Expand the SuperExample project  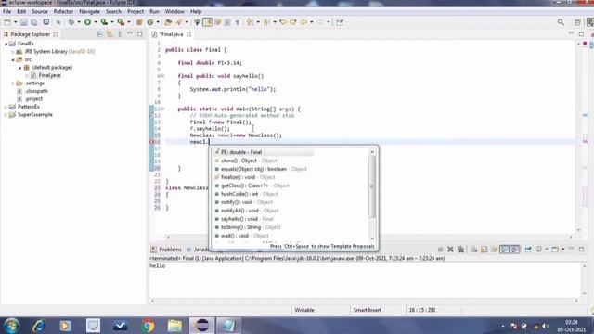coord(6,115)
